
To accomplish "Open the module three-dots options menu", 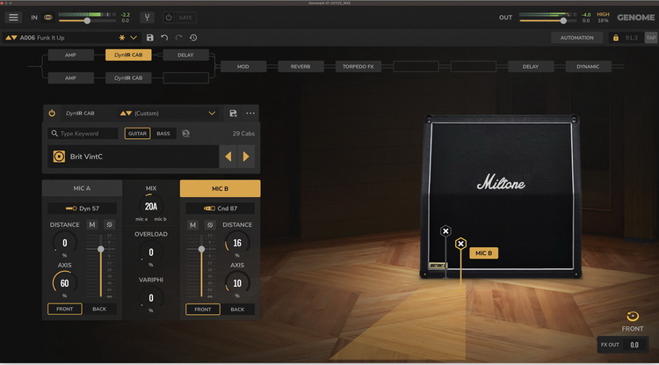I will [250, 113].
